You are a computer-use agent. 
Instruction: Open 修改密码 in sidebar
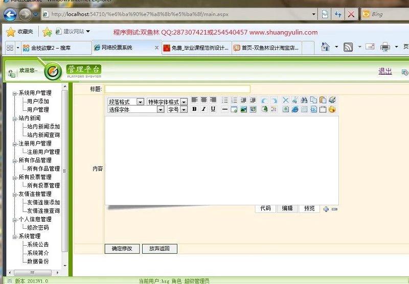pyautogui.click(x=38, y=228)
